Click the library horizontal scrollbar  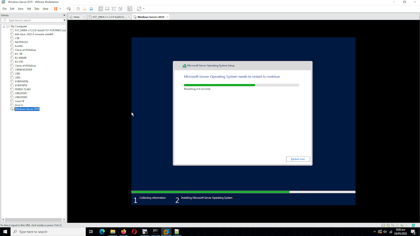point(33,220)
